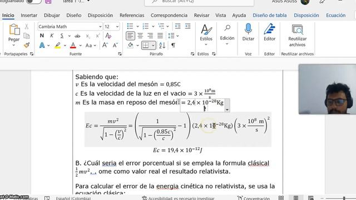Open Referencias tab

[x=132, y=15]
